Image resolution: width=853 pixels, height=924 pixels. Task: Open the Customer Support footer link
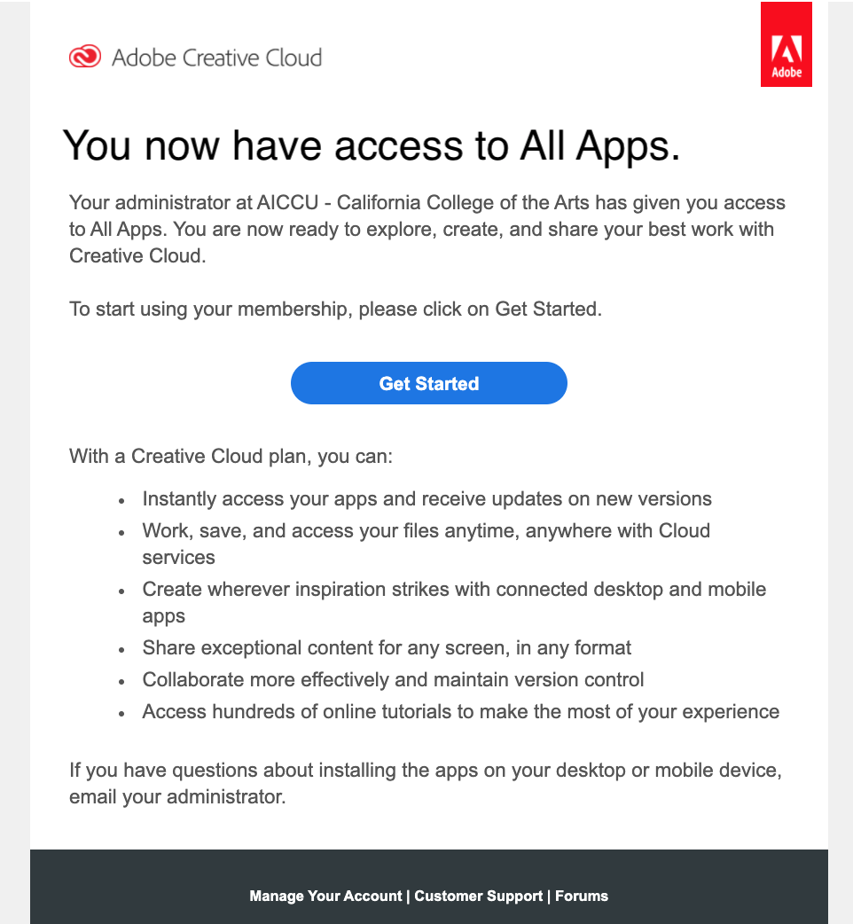[478, 896]
